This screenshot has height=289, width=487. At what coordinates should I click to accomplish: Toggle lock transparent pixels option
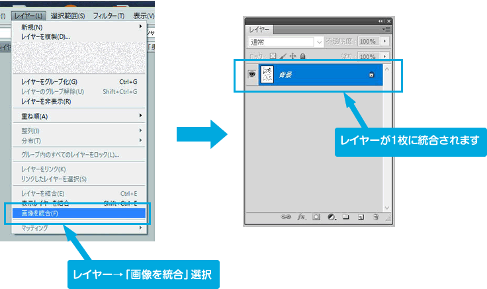click(273, 57)
